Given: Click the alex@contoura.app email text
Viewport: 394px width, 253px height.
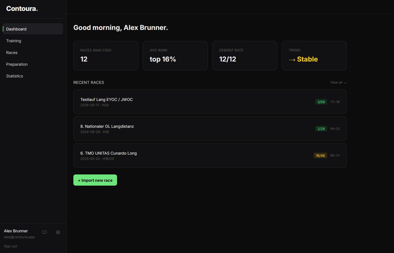Looking at the screenshot, I should click(x=19, y=237).
